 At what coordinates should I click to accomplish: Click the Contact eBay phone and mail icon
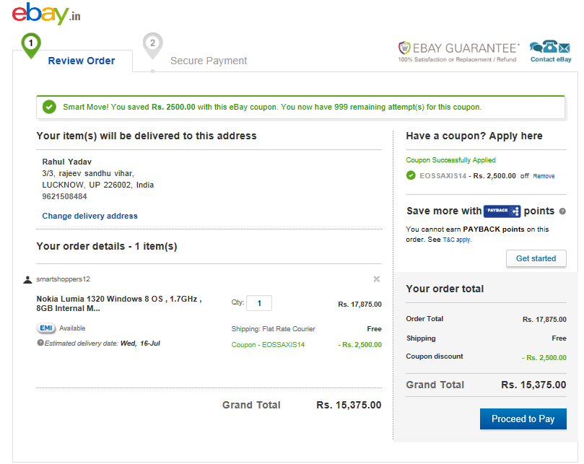click(550, 47)
